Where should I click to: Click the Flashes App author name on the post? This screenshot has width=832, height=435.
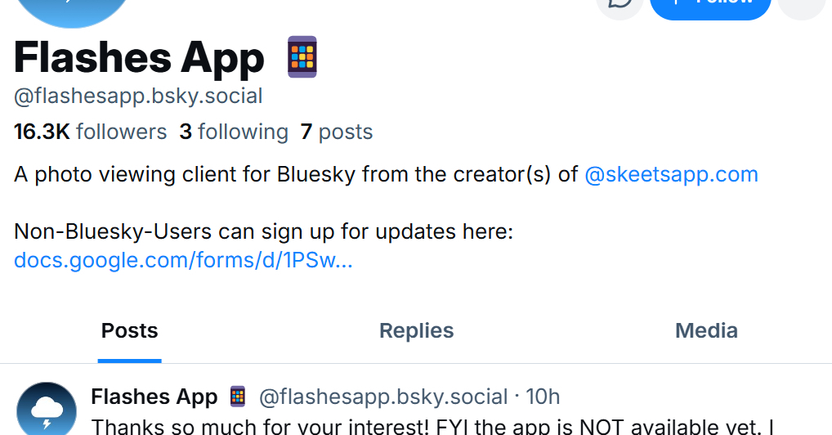tap(154, 397)
